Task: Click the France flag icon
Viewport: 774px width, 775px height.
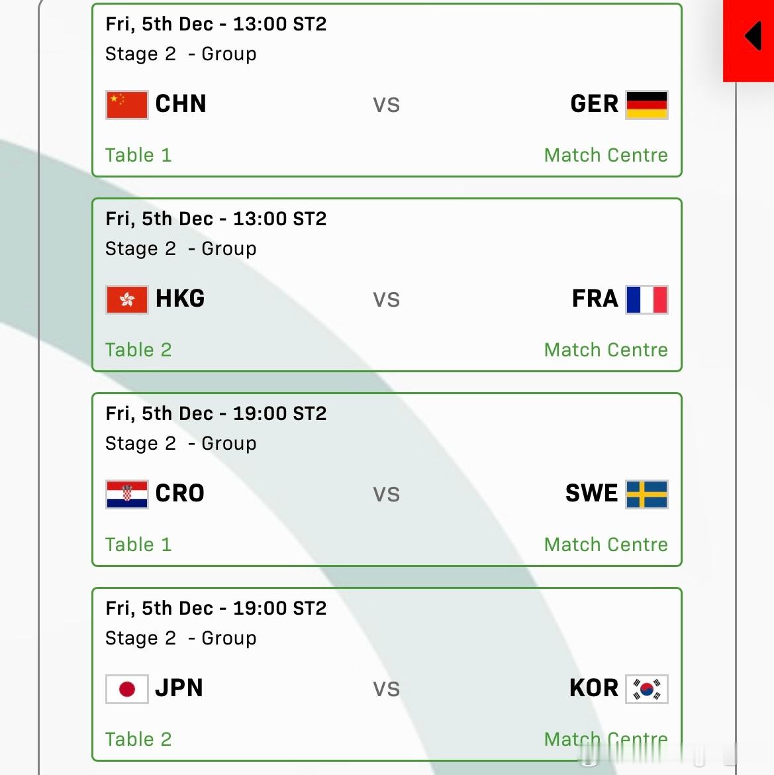Action: point(647,299)
